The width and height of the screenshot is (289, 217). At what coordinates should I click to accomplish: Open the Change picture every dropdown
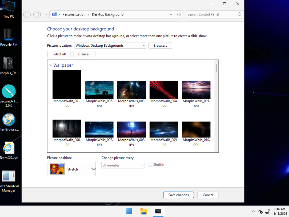[x=123, y=165]
